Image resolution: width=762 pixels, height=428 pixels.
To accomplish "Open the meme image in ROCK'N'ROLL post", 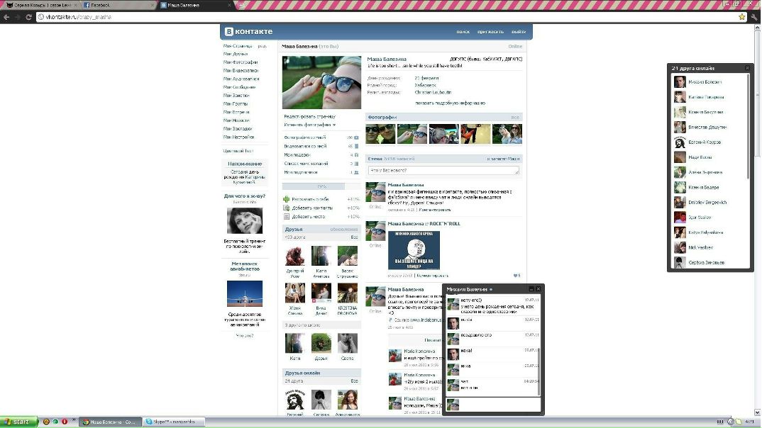I will pos(414,249).
